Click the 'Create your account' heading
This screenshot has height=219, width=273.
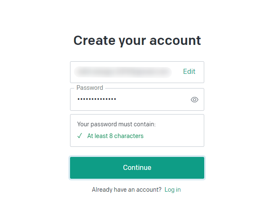[137, 40]
